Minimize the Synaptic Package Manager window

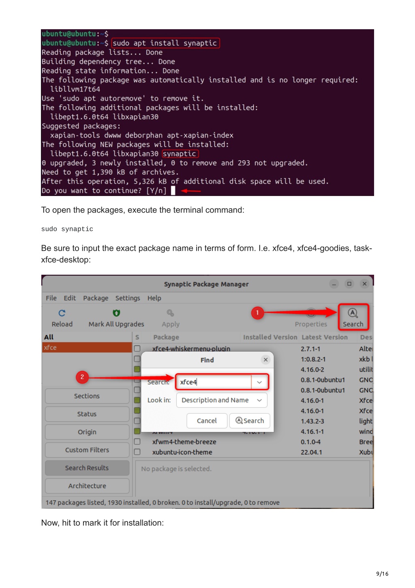334,284
